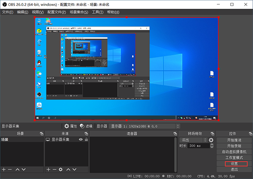Hide the 显示器采集 source using the eye icon
253x179 pixels.
coord(81,140)
